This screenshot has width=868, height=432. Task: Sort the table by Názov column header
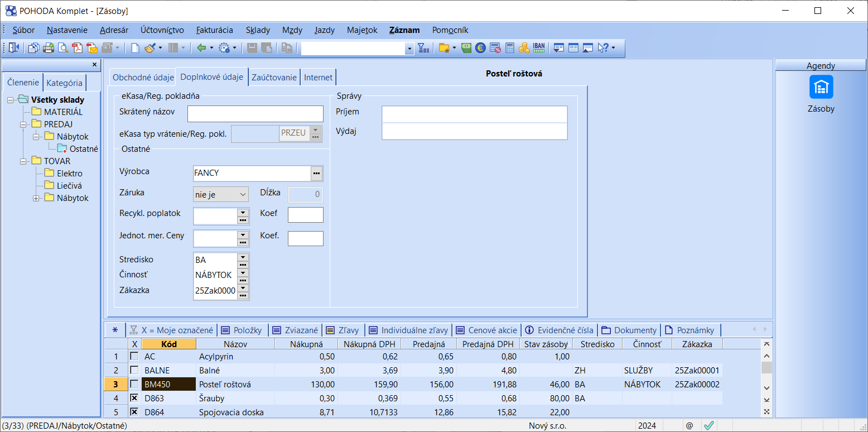pos(235,344)
